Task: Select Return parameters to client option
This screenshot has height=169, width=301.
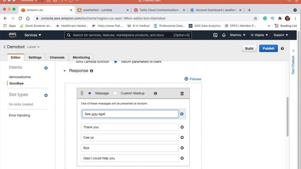Action: click(x=115, y=62)
